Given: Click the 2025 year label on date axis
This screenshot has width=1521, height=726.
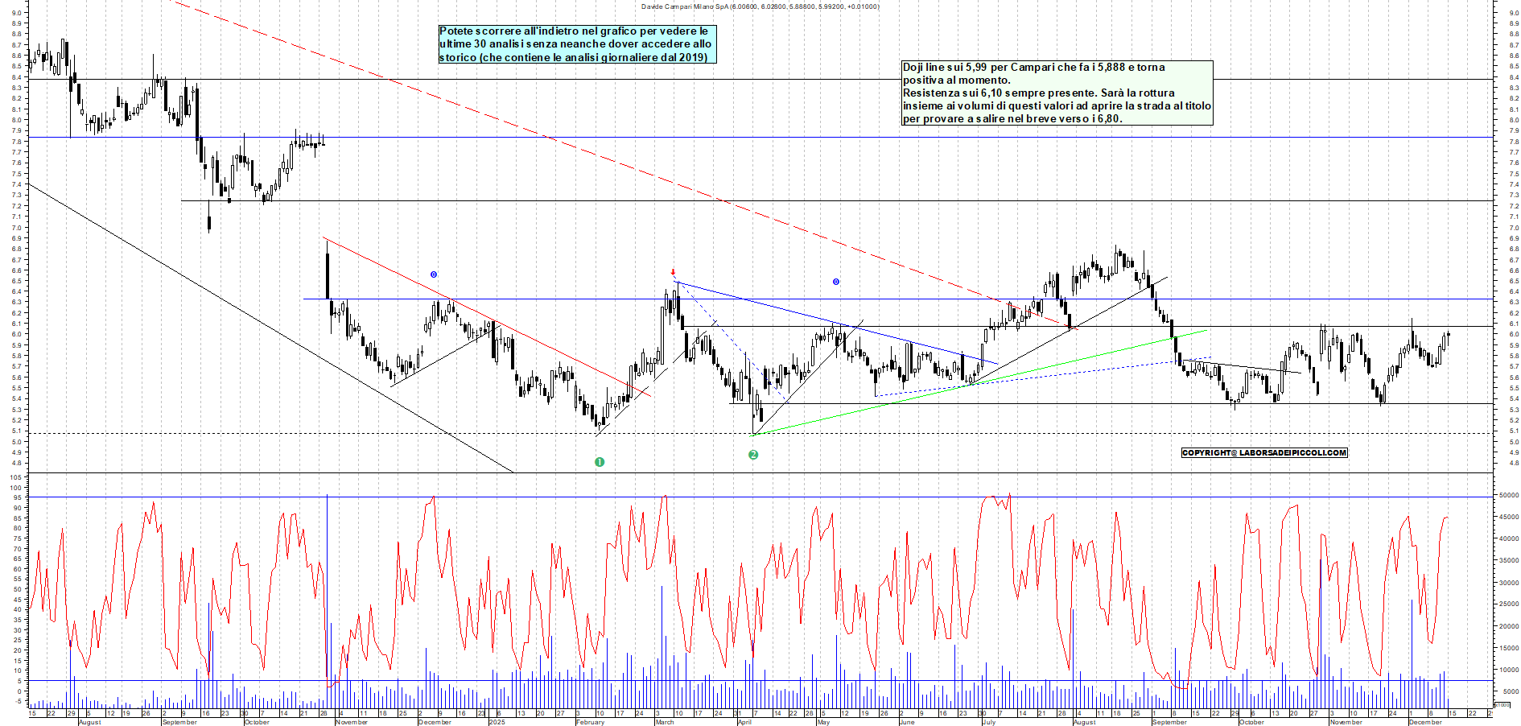Looking at the screenshot, I should [x=497, y=722].
